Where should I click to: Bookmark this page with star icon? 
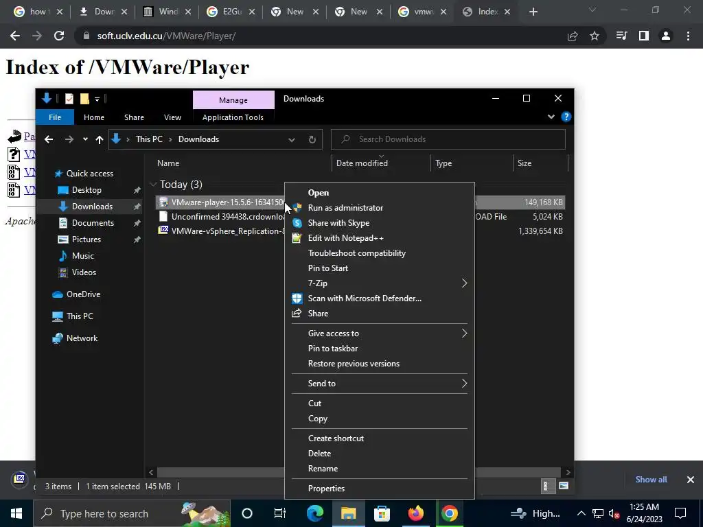tap(594, 36)
